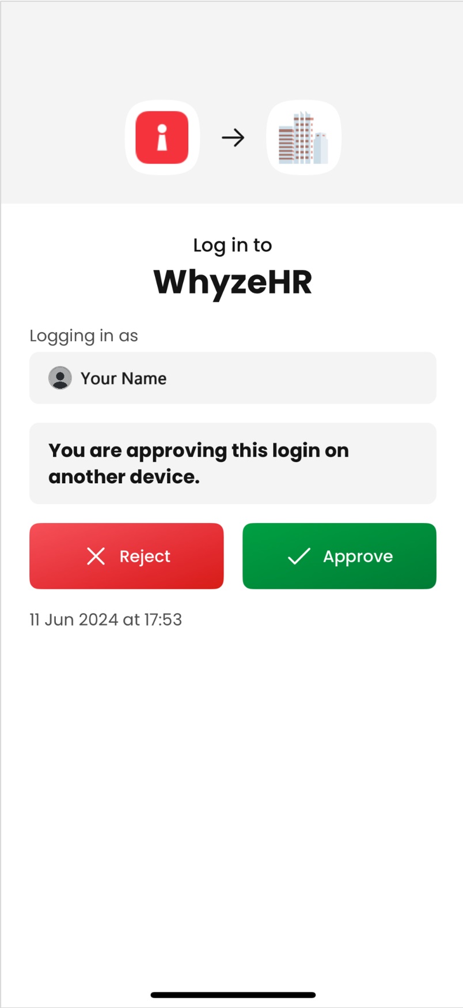Tap the white rounded tile behind building icon
Screen dimensions: 463x1008
point(303,137)
